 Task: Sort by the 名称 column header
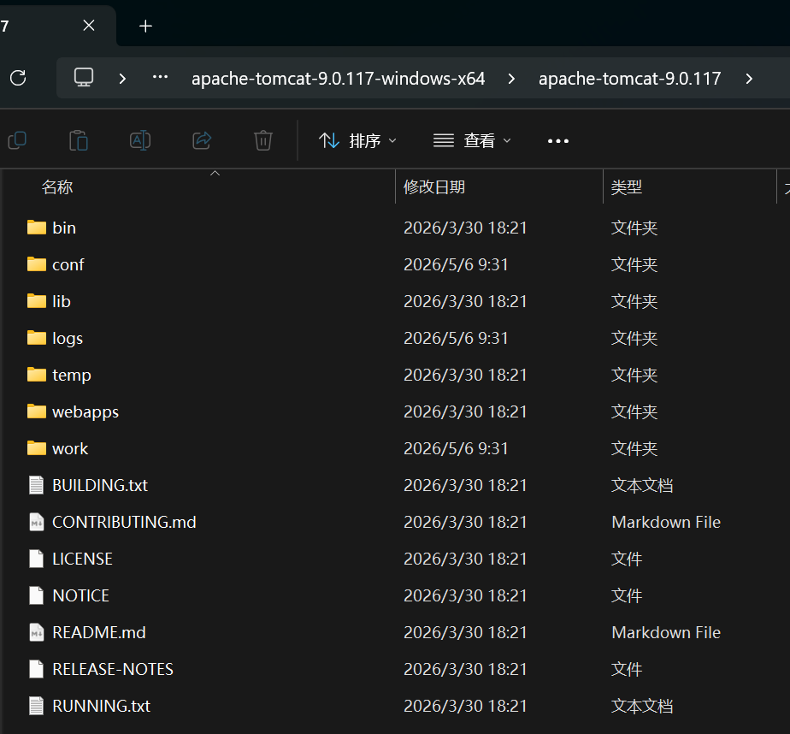click(x=57, y=187)
